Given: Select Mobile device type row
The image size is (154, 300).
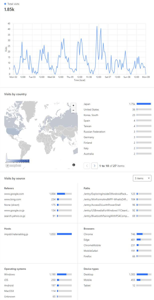Looking at the screenshot, I should coord(117,280).
